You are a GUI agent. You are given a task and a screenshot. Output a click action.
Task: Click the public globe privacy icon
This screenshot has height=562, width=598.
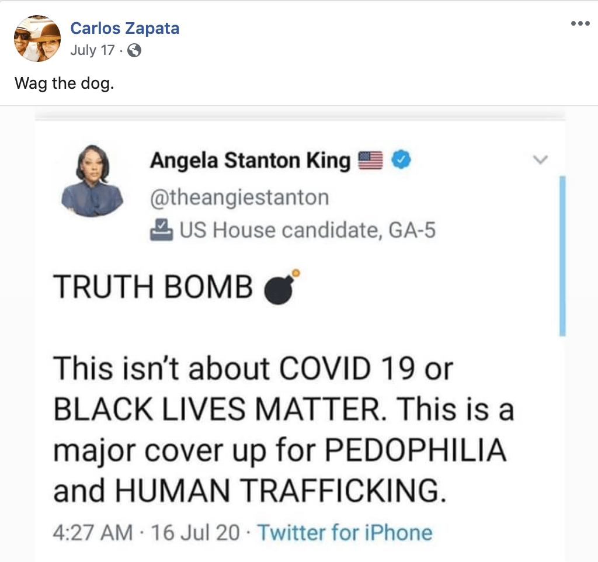[x=134, y=50]
